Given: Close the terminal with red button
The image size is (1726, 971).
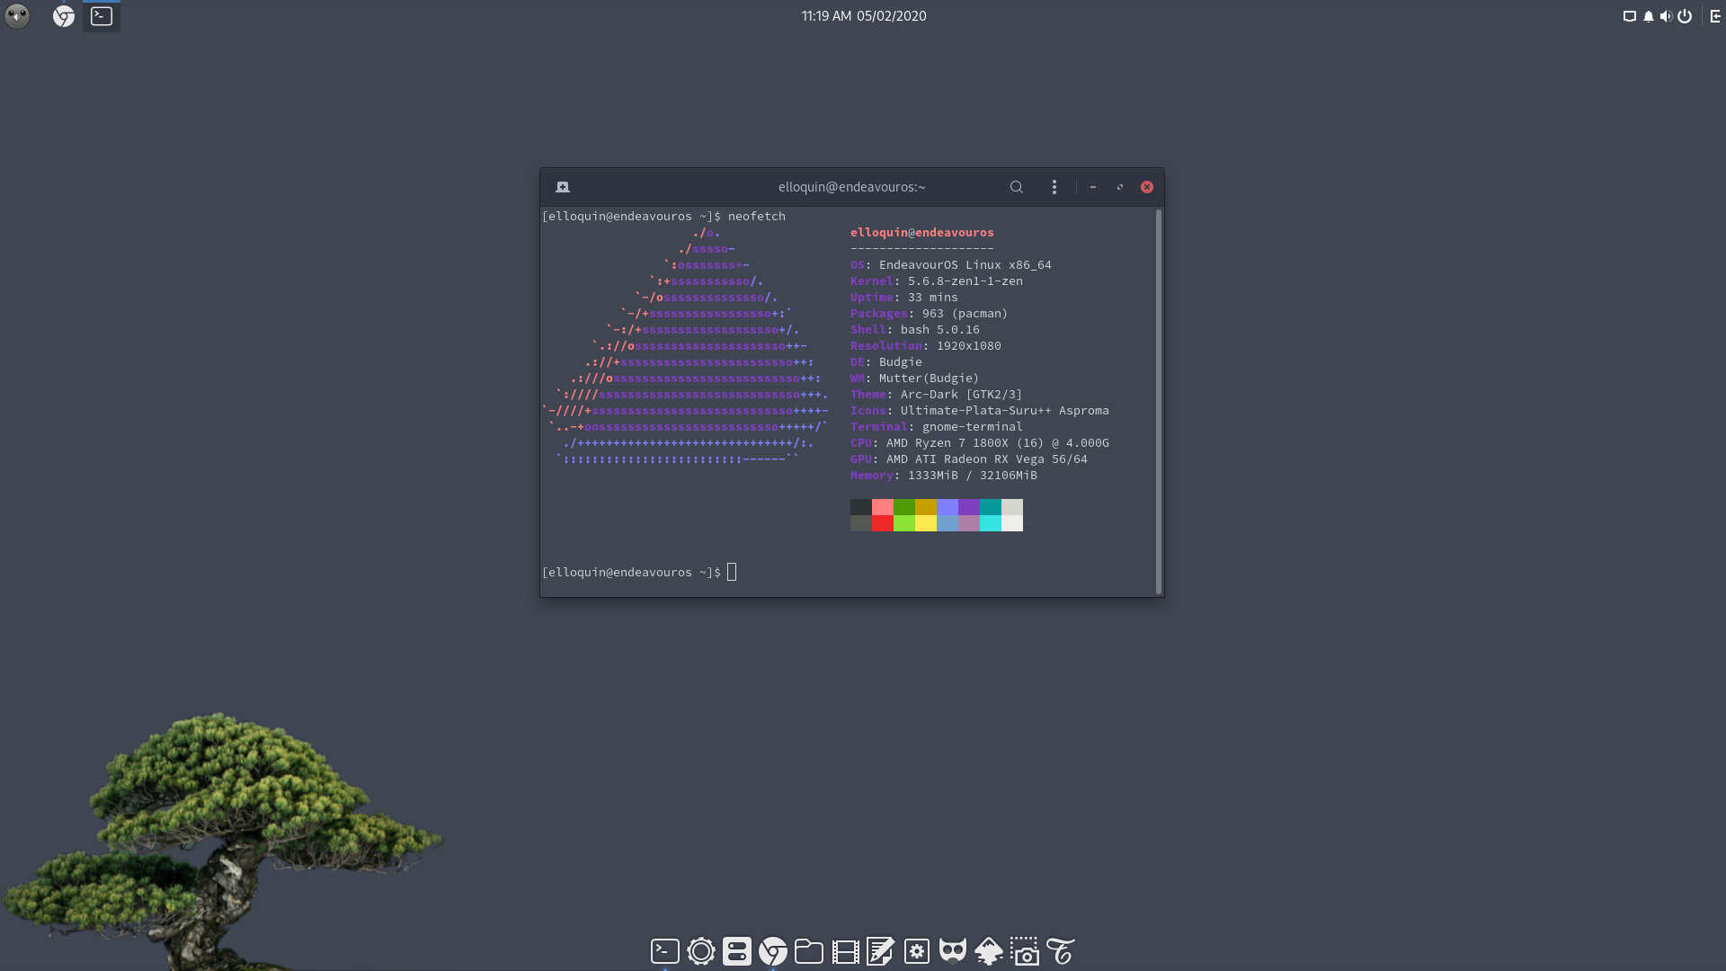Looking at the screenshot, I should tap(1147, 187).
